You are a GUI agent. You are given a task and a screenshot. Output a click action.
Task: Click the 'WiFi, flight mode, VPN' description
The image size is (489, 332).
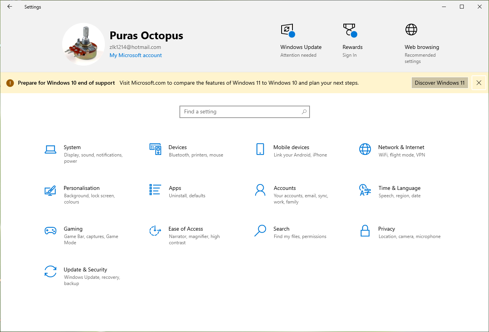coord(402,155)
